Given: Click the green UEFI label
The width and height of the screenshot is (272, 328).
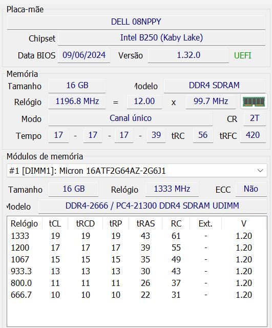Looking at the screenshot, I should (x=243, y=56).
